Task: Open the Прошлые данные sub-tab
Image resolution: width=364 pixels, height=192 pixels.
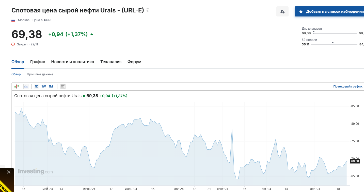Action: click(x=40, y=74)
